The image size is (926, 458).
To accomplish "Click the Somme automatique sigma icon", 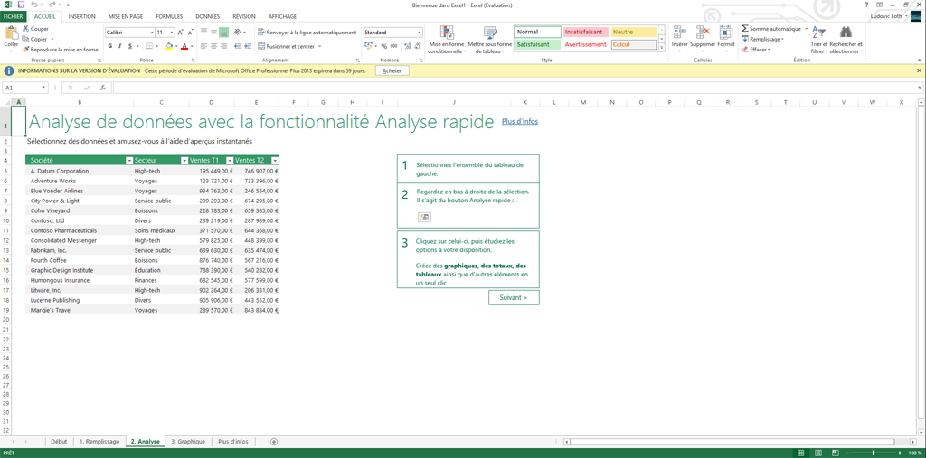I will tap(745, 28).
